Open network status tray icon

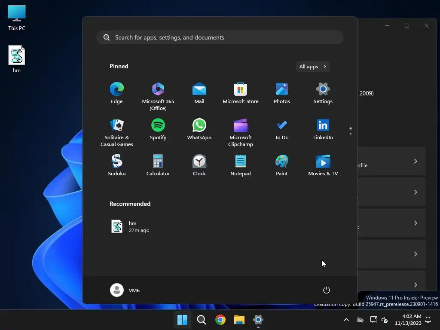(373, 320)
